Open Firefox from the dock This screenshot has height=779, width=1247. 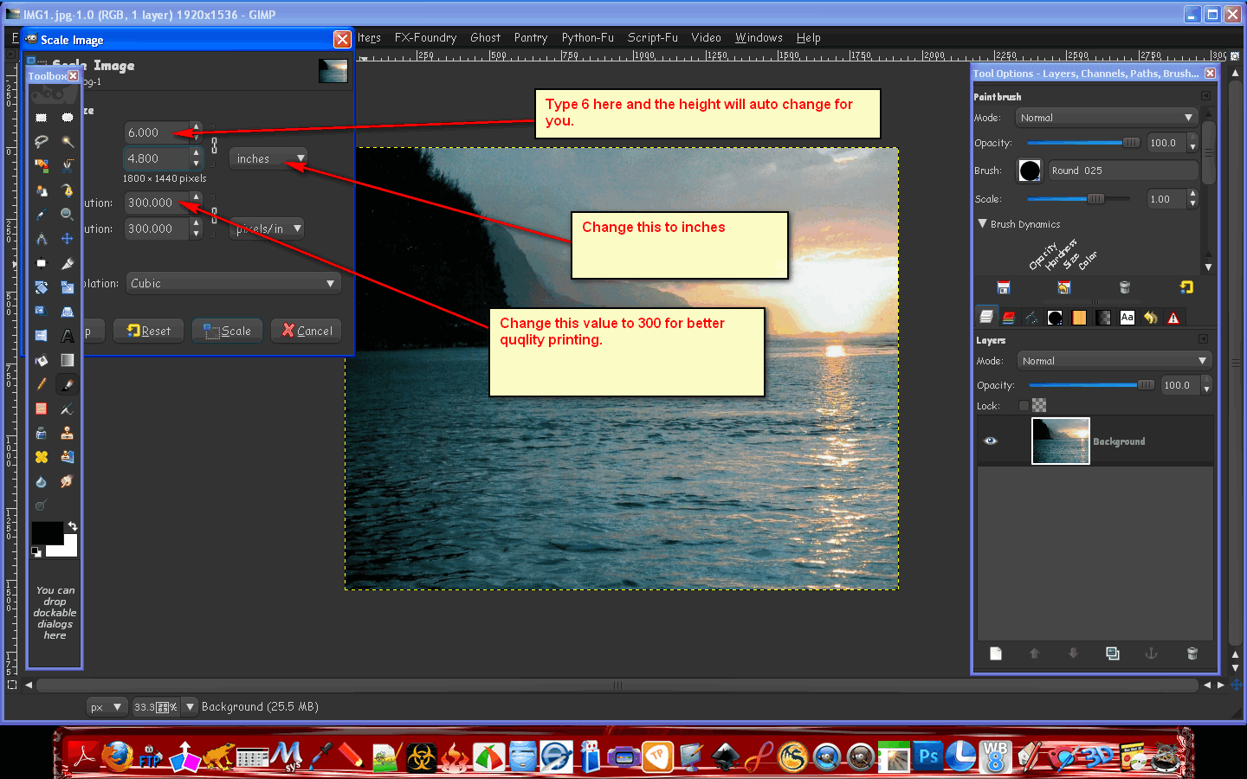[117, 756]
